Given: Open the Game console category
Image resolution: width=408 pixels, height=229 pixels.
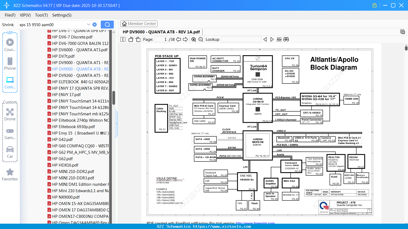Looking at the screenshot, I should click(x=10, y=133).
